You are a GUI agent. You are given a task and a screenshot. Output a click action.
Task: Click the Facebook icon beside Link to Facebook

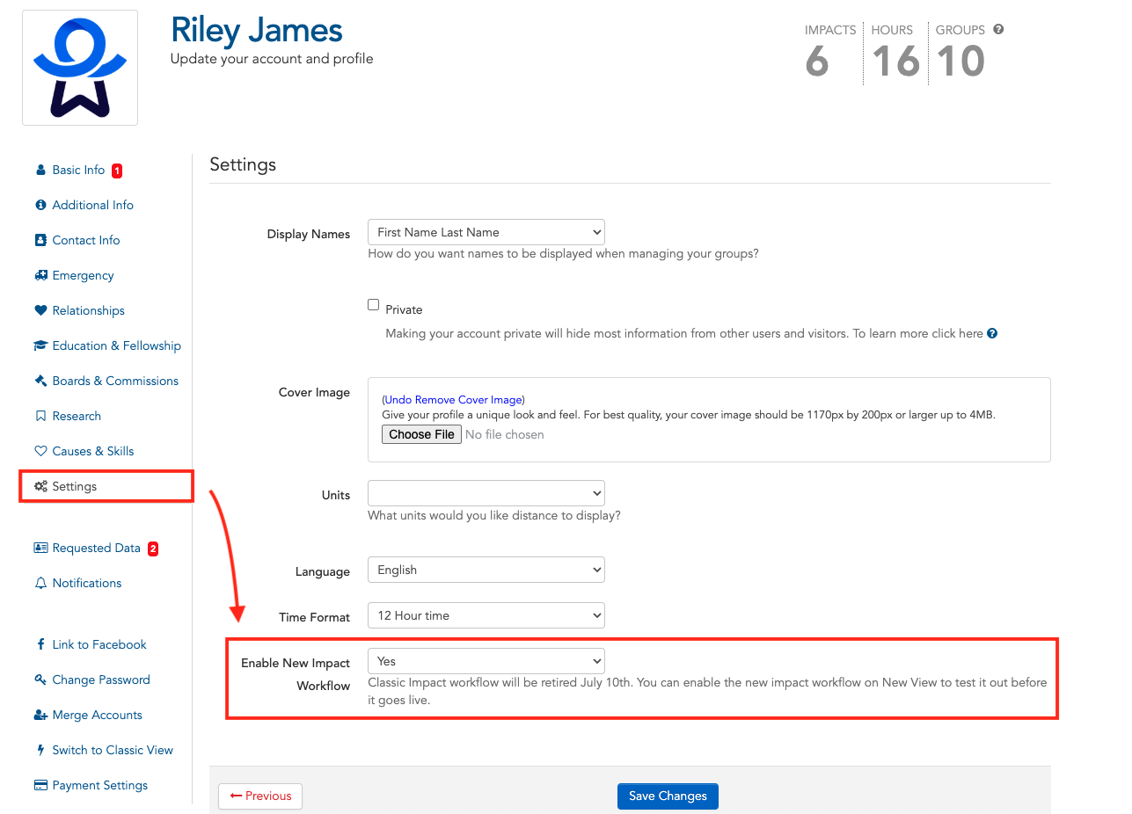pyautogui.click(x=40, y=644)
